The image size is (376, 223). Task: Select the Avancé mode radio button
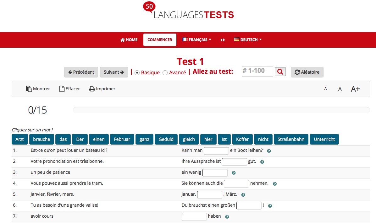pos(165,72)
